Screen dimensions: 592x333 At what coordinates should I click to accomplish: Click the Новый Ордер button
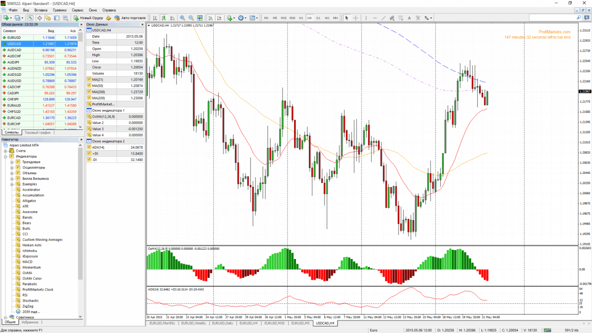tap(88, 18)
